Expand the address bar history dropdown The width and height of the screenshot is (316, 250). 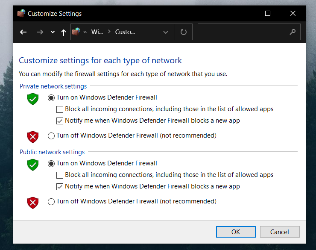point(166,32)
